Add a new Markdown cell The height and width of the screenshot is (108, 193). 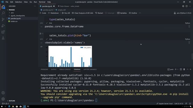(53, 13)
